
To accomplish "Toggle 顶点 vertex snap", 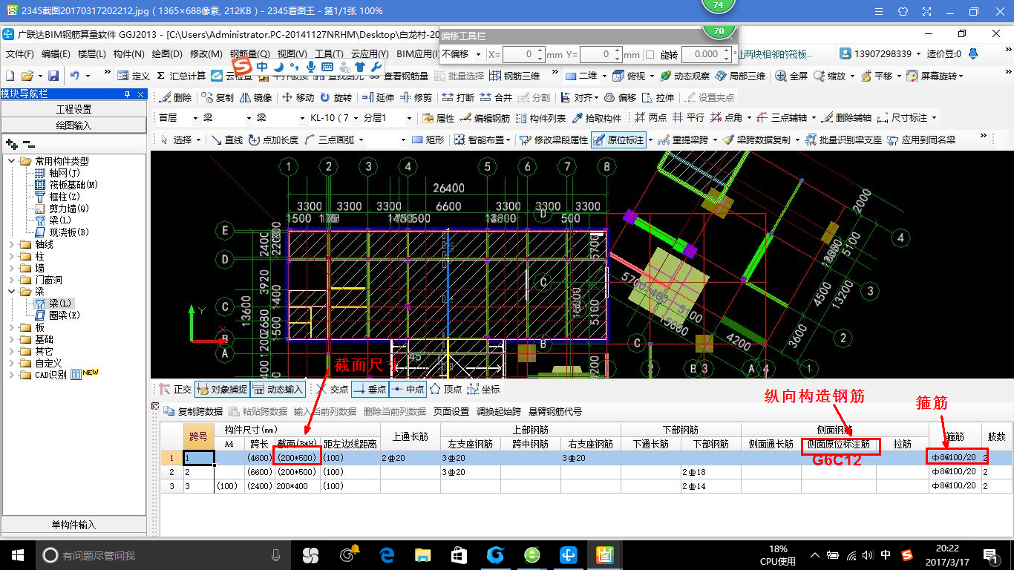I will coord(445,389).
